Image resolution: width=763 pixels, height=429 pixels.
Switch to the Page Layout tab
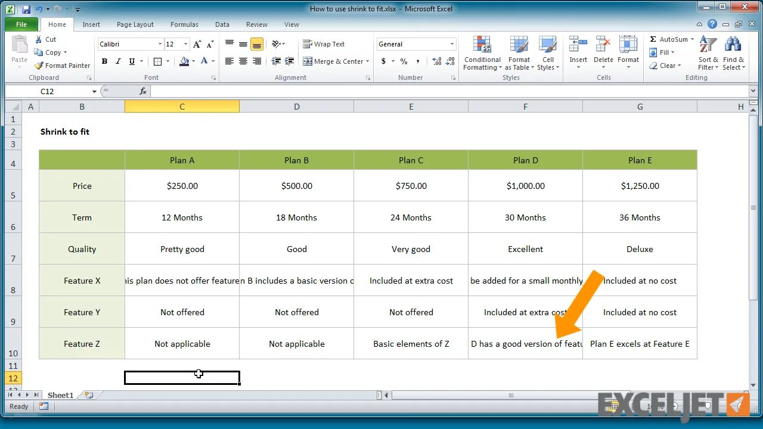[x=135, y=24]
